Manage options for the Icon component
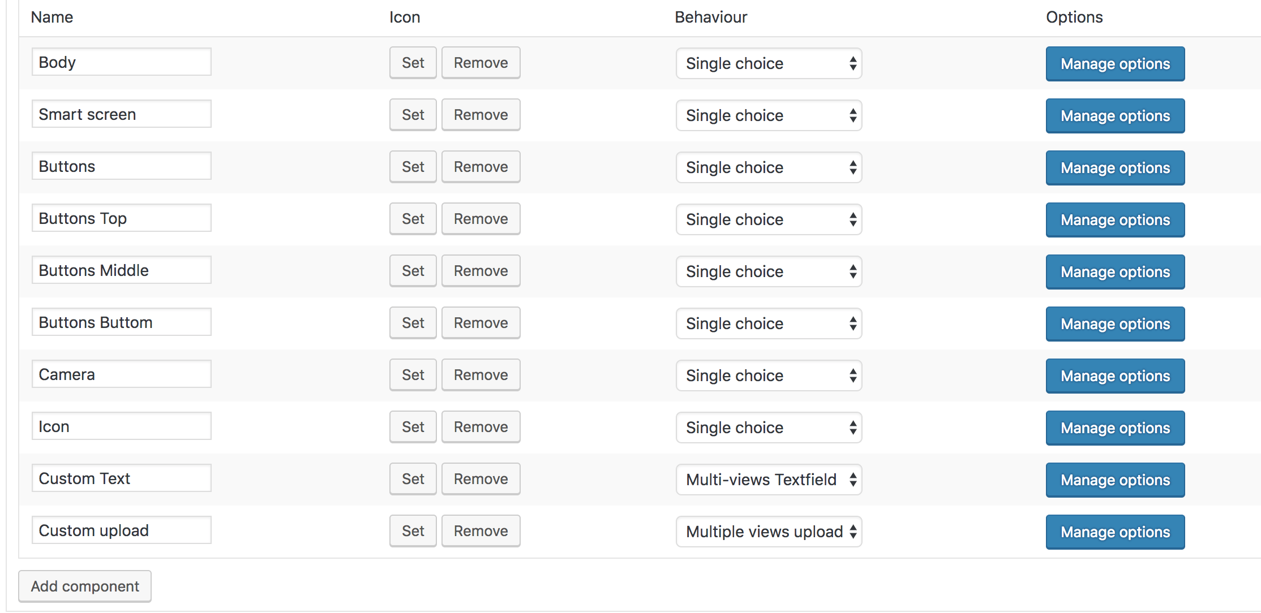Screen dimensions: 1261x613 click(x=1115, y=428)
